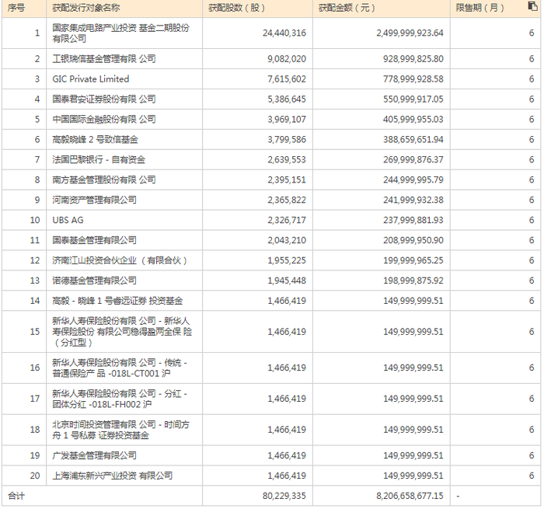This screenshot has width=544, height=509.
Task: Select 新华人寿 分红 - 团体分红 cell
Action: pos(124,399)
